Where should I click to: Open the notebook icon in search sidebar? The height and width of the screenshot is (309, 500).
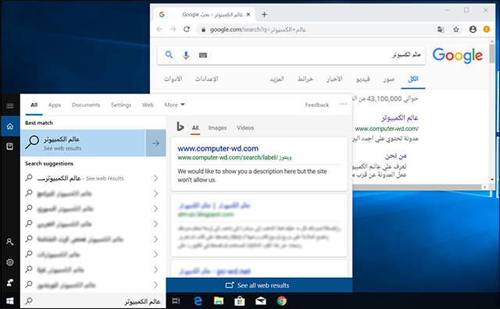click(10, 146)
